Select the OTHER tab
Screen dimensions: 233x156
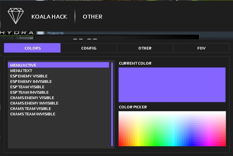(x=145, y=48)
